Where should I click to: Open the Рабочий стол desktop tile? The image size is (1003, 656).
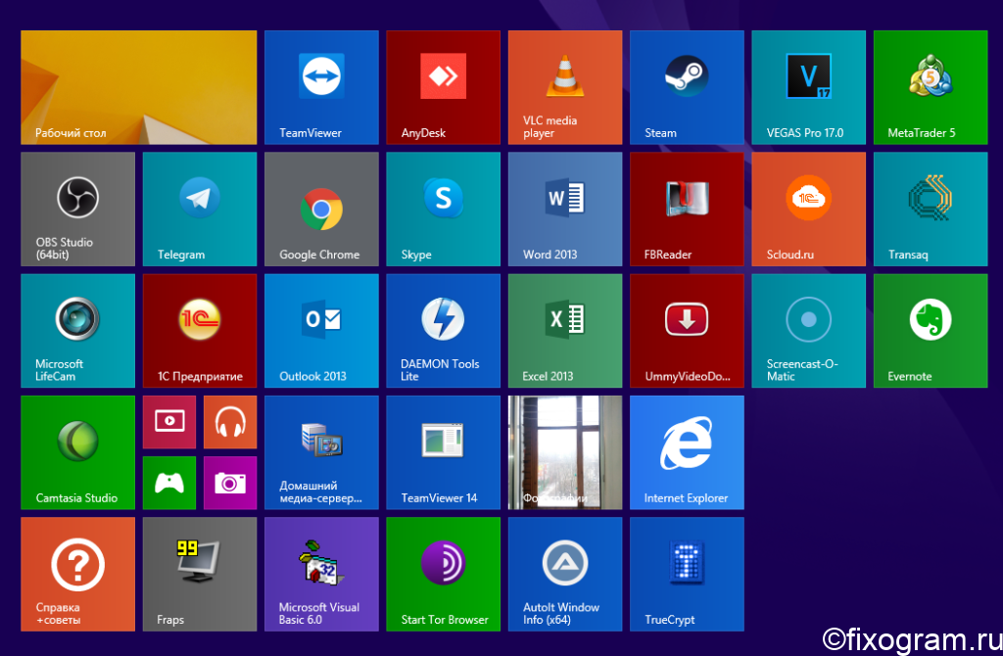coord(139,87)
